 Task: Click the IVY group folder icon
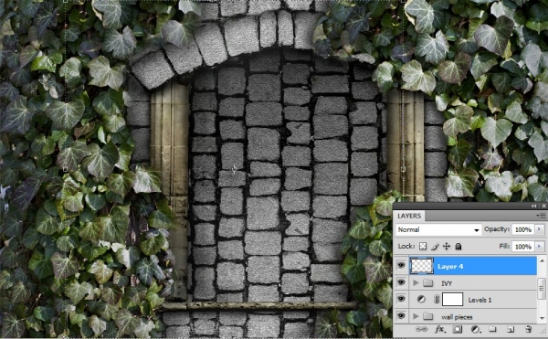428,282
